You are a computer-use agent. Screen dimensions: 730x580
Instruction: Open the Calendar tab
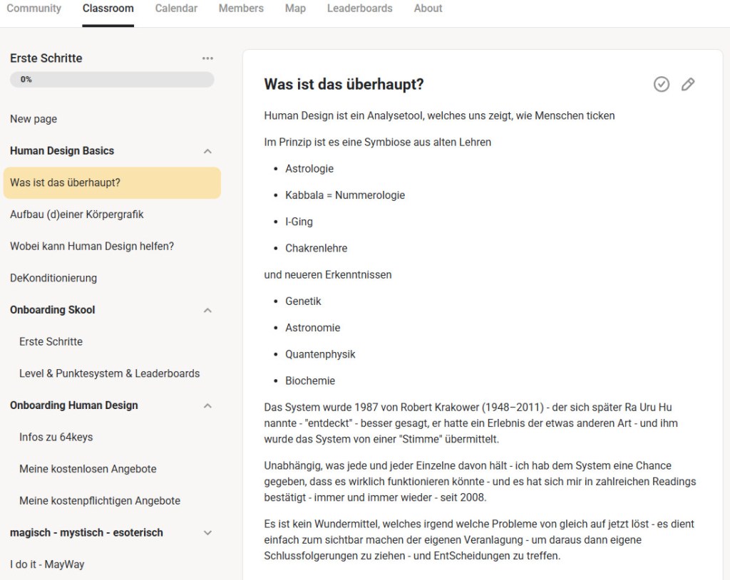pyautogui.click(x=176, y=9)
